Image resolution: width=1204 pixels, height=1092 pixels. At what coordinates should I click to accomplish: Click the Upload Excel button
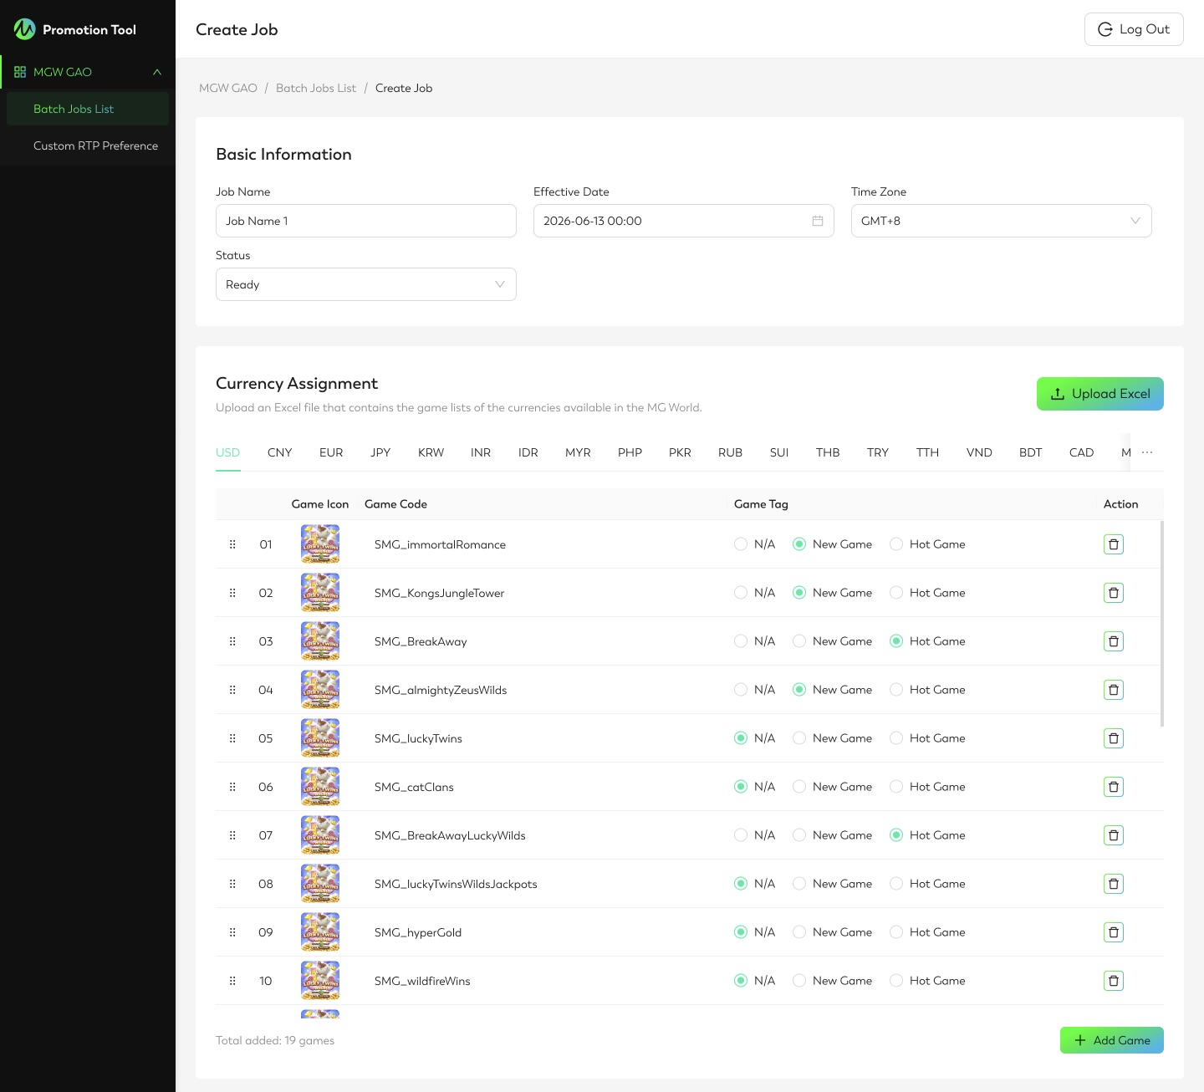pyautogui.click(x=1099, y=394)
